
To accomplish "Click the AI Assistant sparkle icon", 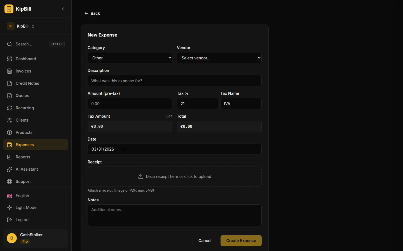I will [x=10, y=169].
